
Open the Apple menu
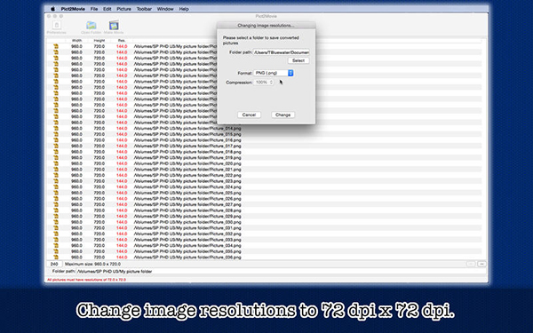[52, 9]
